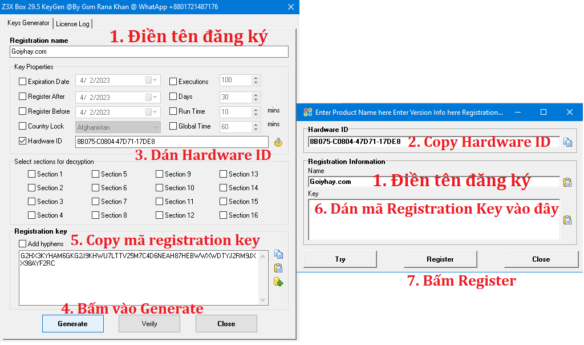Click the Registration window app icon
This screenshot has width=584, height=345.
(x=307, y=113)
